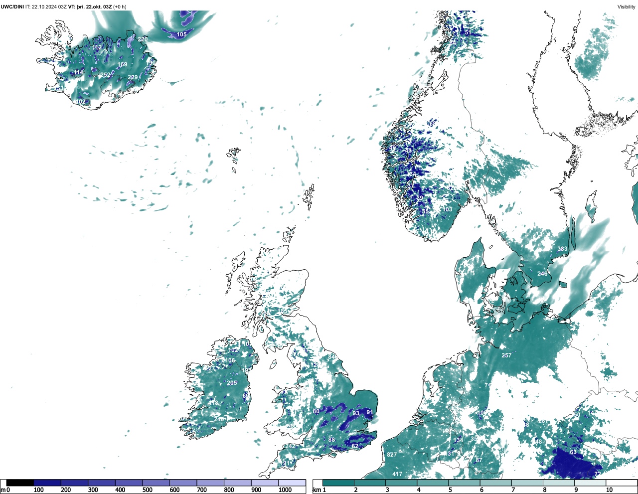Click the 700–800 m lavender swatch
The height and width of the screenshot is (494, 638).
210,483
